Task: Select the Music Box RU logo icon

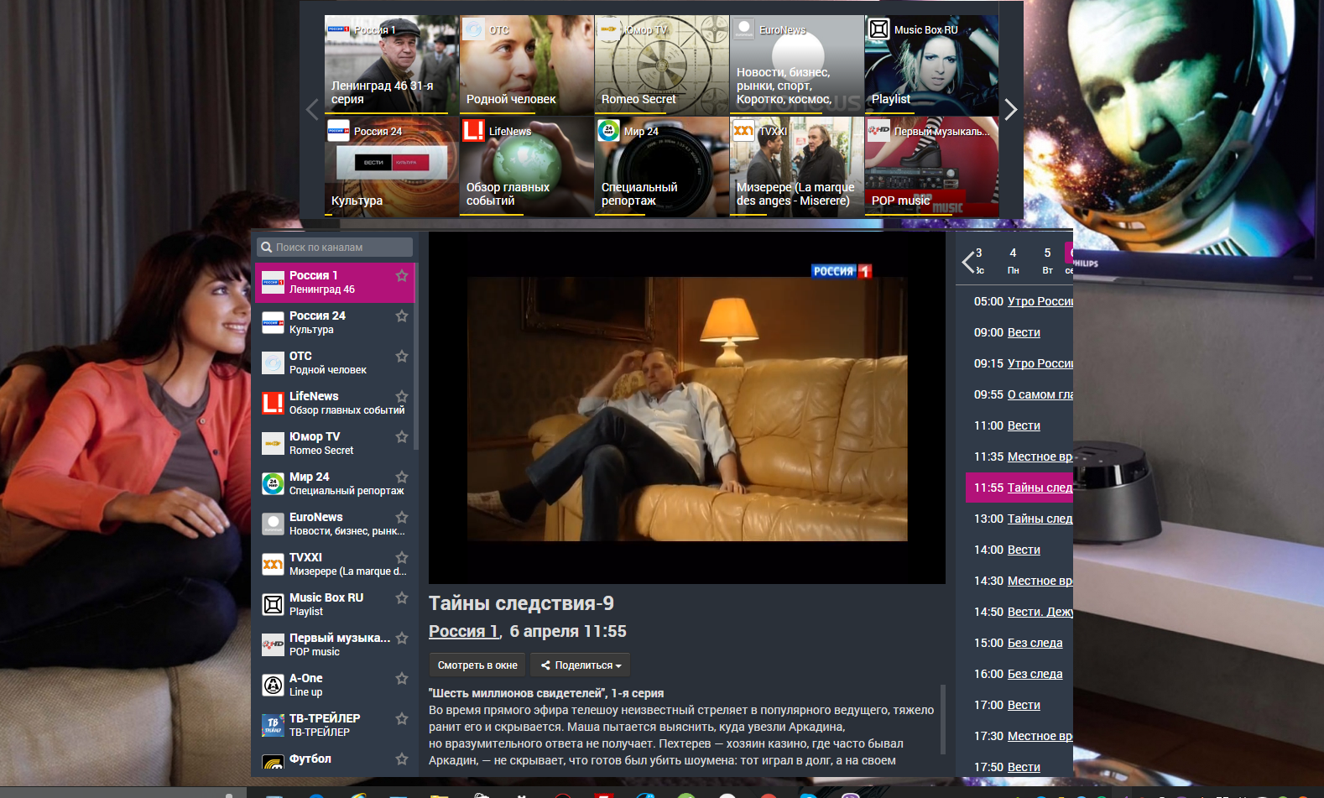Action: tap(273, 604)
